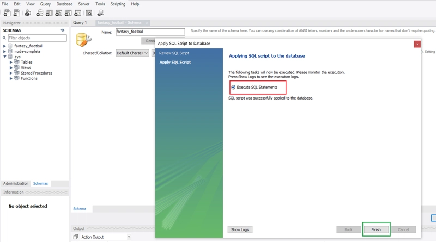This screenshot has height=242, width=436.
Task: Click the sys schema label
Action: coord(17,57)
